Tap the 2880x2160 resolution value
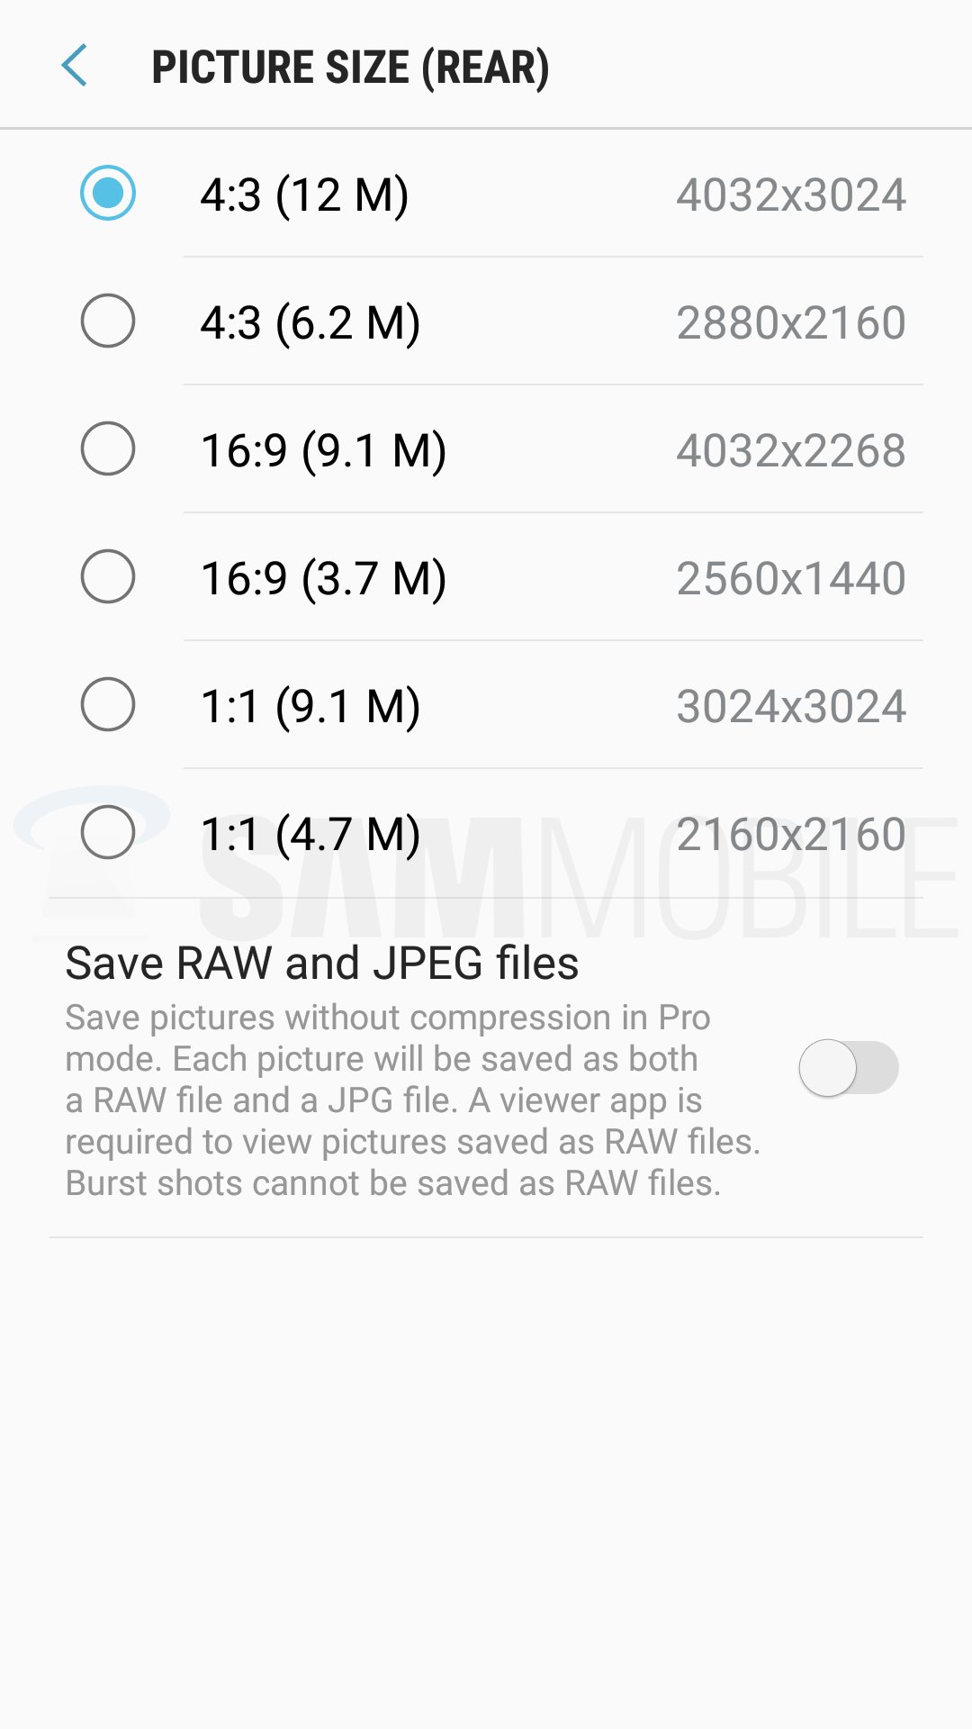 [x=790, y=323]
